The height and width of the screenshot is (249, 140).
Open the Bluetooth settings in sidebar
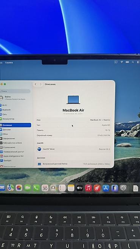6,110
